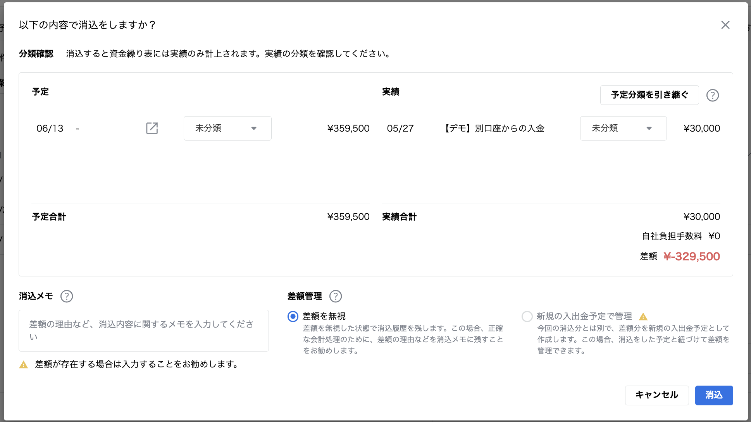Open help icon next to 消込メモ
The width and height of the screenshot is (751, 422).
point(67,296)
